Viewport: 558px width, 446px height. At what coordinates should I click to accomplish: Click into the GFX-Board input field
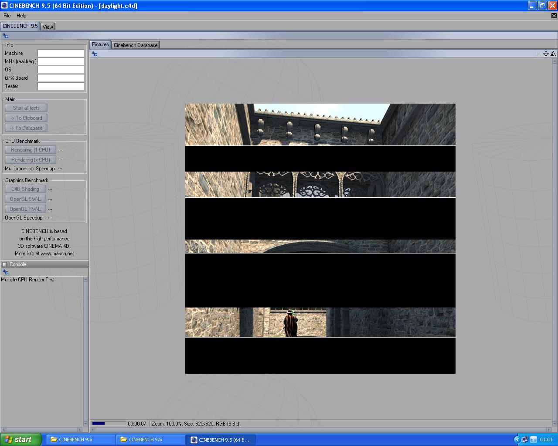click(x=61, y=78)
